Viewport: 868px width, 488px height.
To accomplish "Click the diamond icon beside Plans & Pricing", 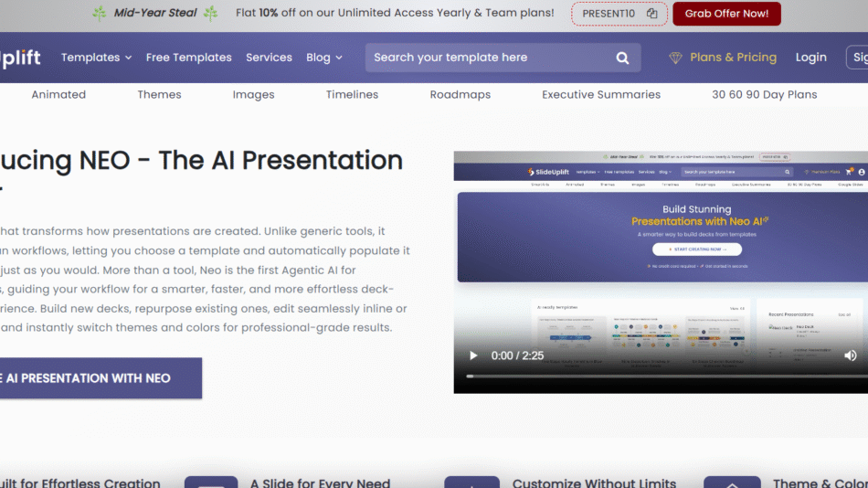I will coord(675,58).
